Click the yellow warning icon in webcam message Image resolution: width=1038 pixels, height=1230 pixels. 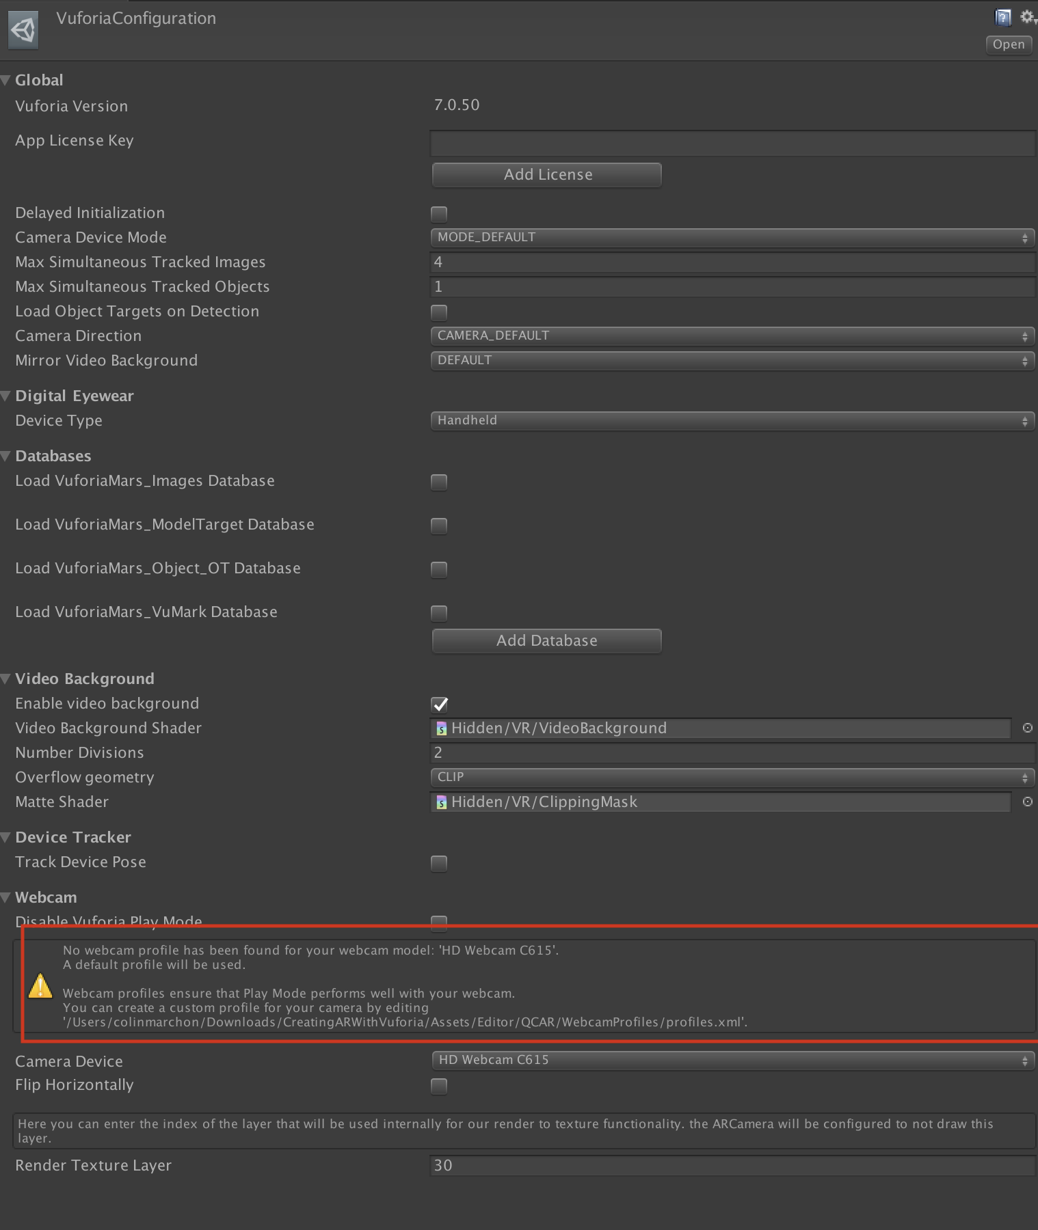coord(40,986)
